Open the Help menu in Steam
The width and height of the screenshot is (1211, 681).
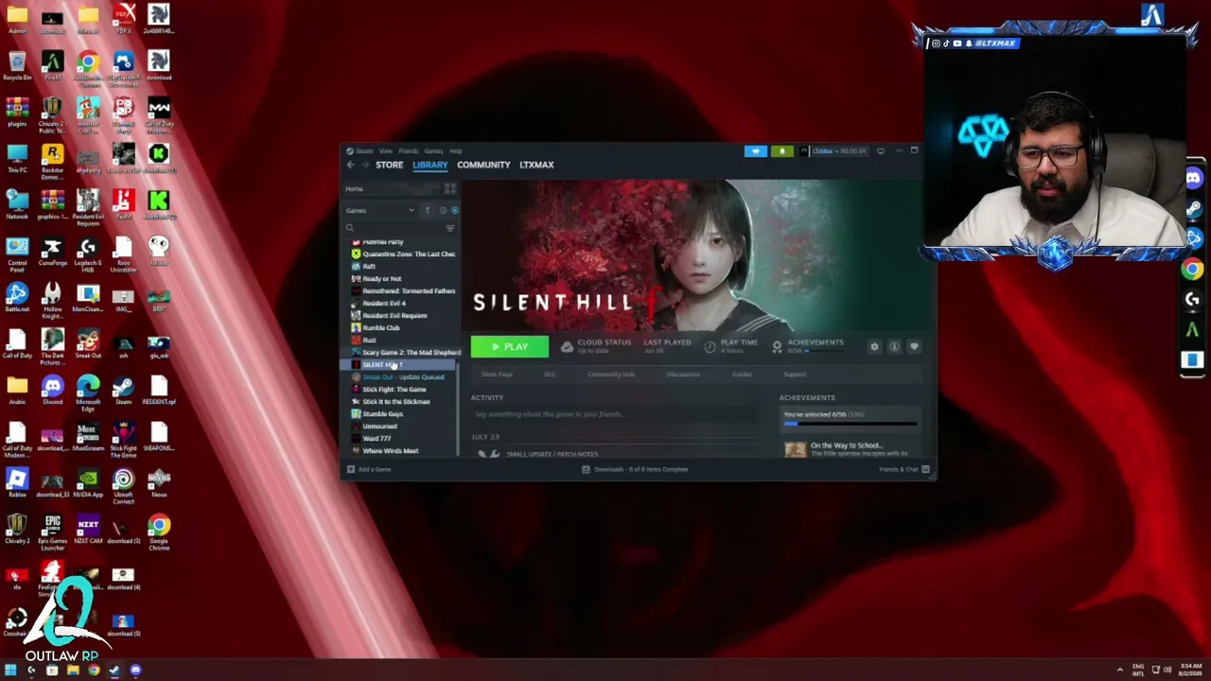pos(455,151)
